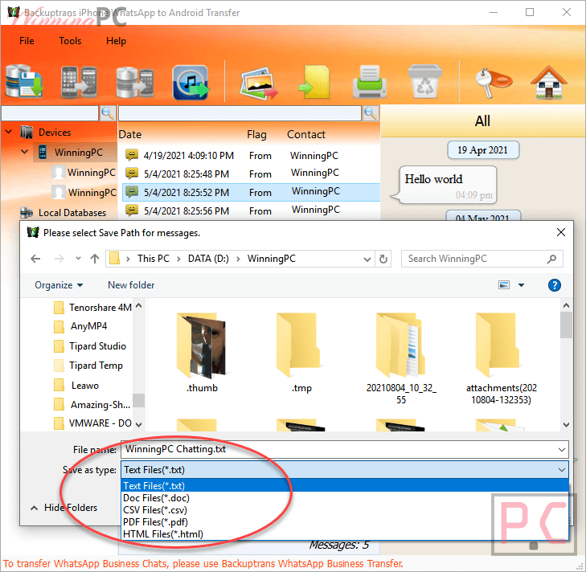Screen dimensions: 586x572
Task: Click the backup messages database toolbar icon
Action: point(24,81)
